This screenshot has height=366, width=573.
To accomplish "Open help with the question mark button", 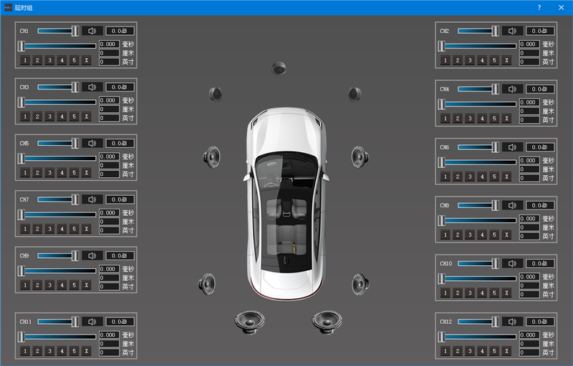I will click(539, 8).
